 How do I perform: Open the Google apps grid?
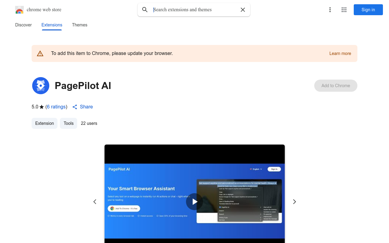[344, 10]
